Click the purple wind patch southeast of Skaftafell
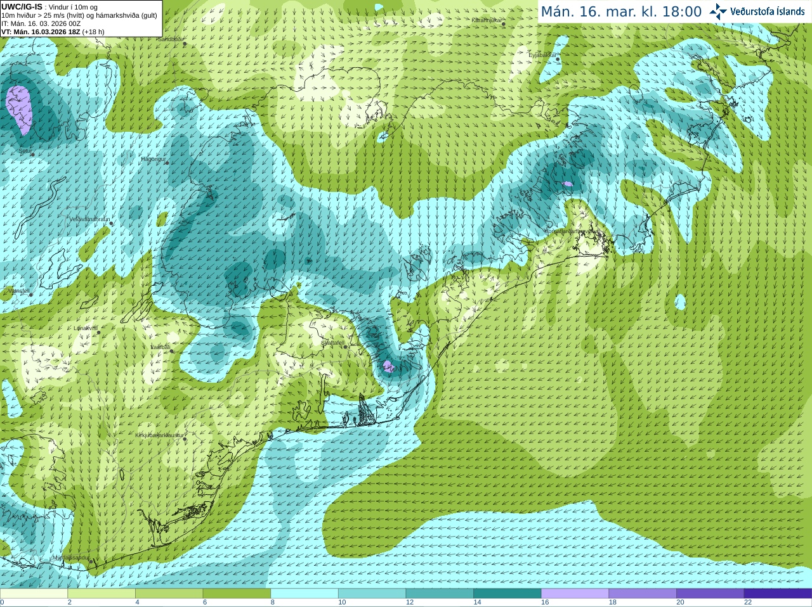The image size is (812, 607). point(388,366)
